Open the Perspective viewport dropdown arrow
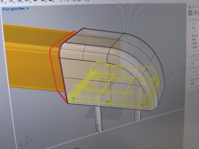 coord(28,9)
